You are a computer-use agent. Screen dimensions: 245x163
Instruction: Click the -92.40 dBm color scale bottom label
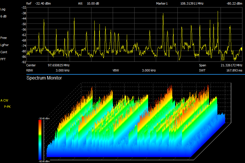[x=44, y=161]
